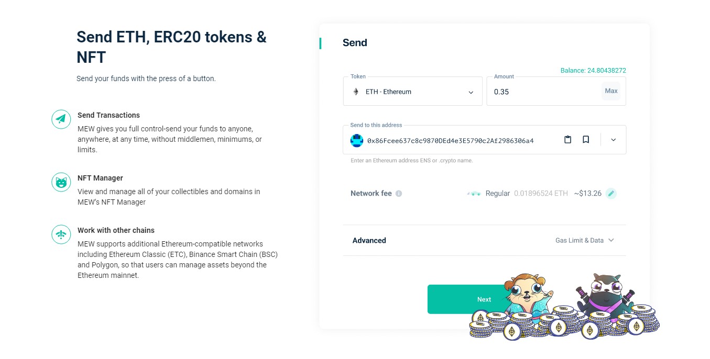The height and width of the screenshot is (359, 710).
Task: Click the bookmark save-address icon
Action: 586,140
